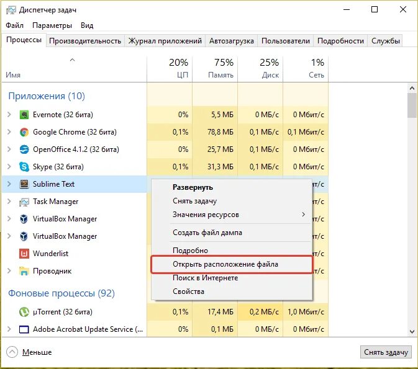Viewport: 418px width, 369px height.
Task: Click the Фоновые процессы (92) group header
Action: (x=61, y=293)
